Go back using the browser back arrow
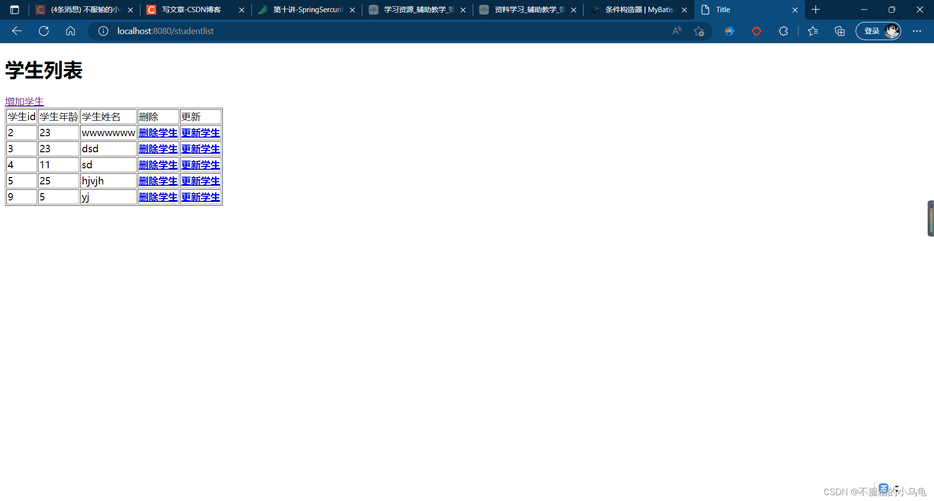The image size is (934, 501). point(17,31)
